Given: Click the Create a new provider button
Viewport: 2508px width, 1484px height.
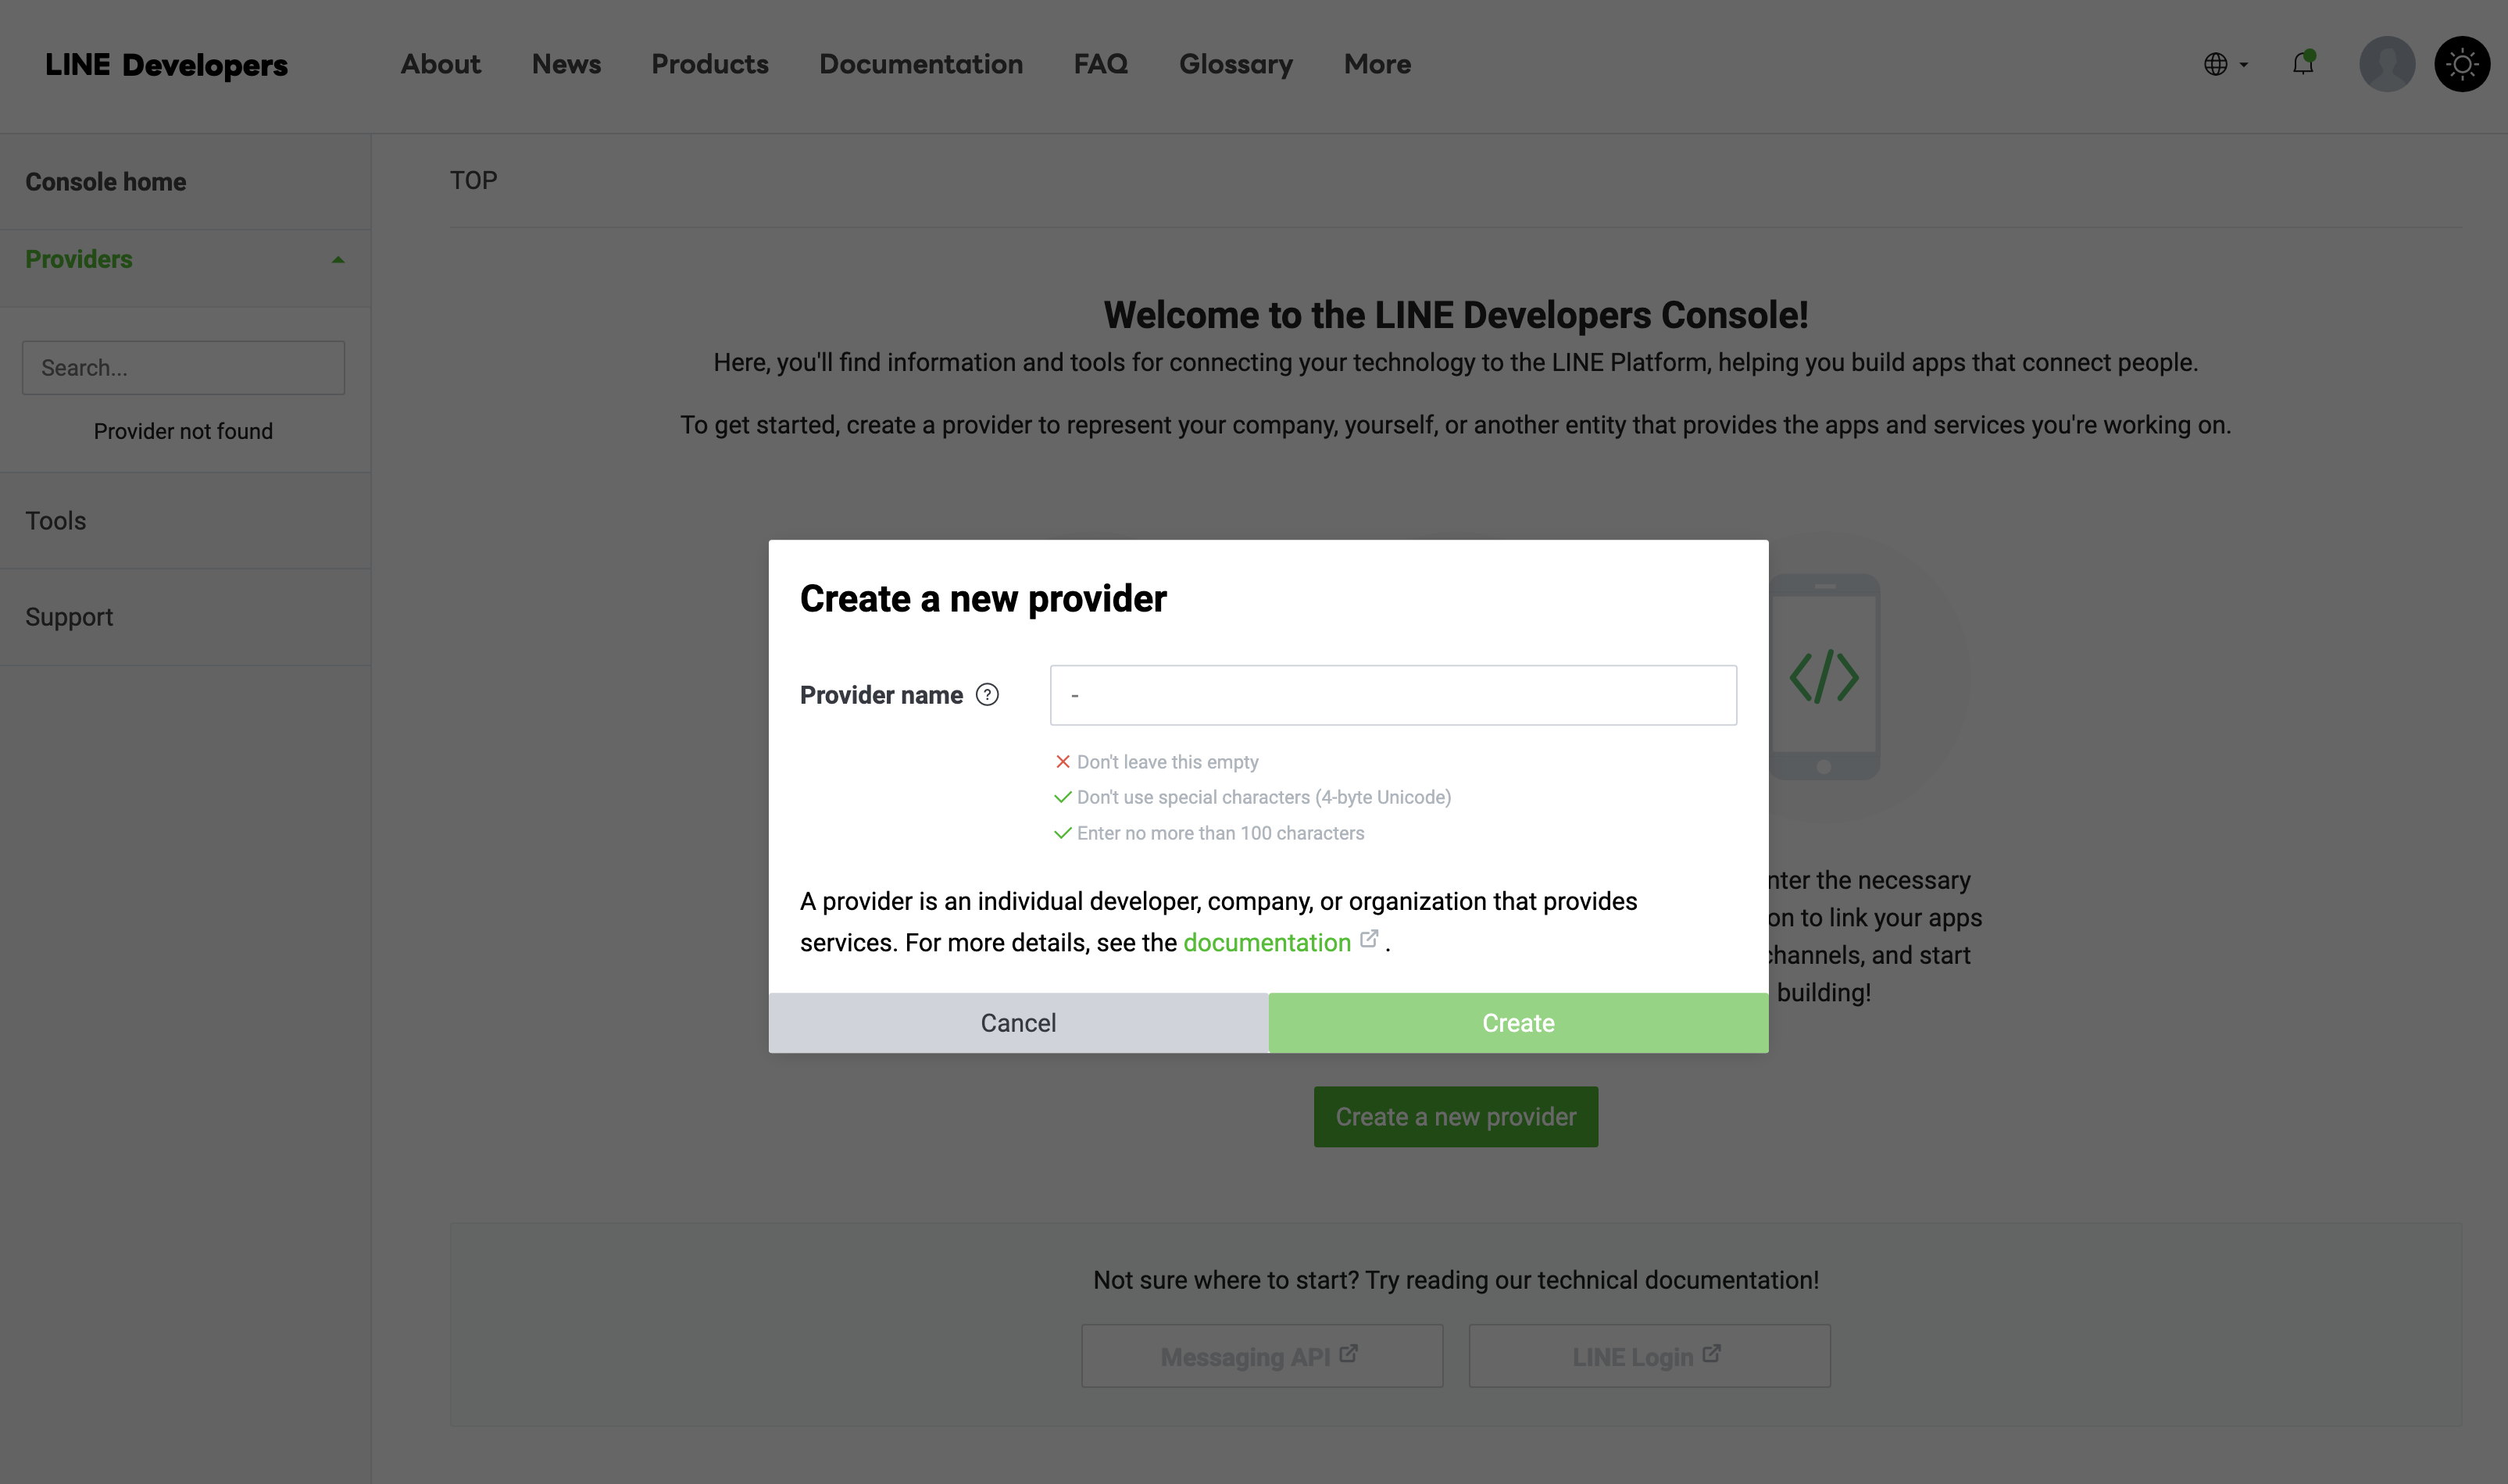Looking at the screenshot, I should (1455, 1116).
